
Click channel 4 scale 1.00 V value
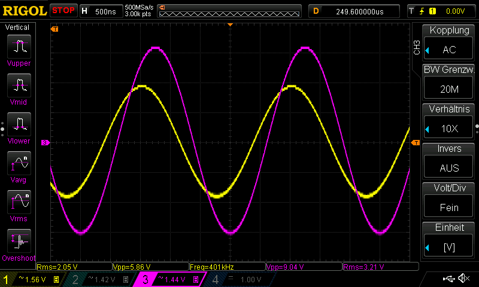(250, 279)
